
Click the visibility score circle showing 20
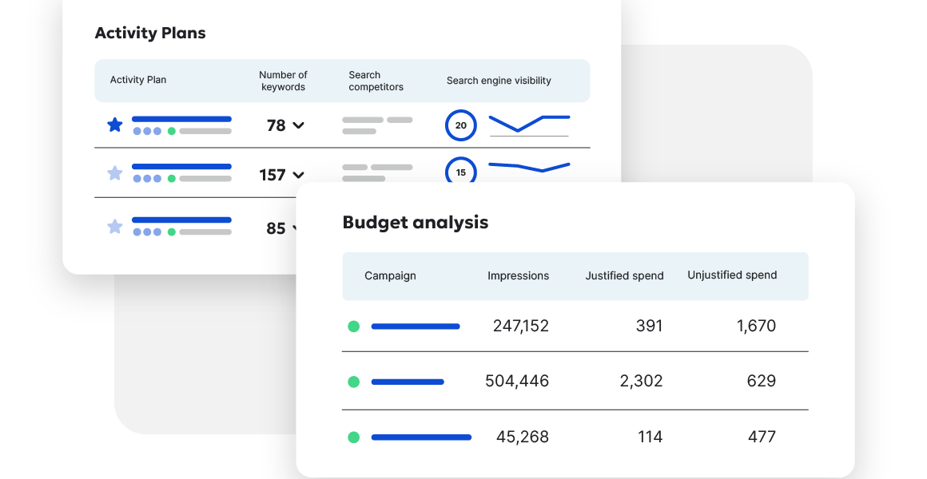(x=460, y=125)
